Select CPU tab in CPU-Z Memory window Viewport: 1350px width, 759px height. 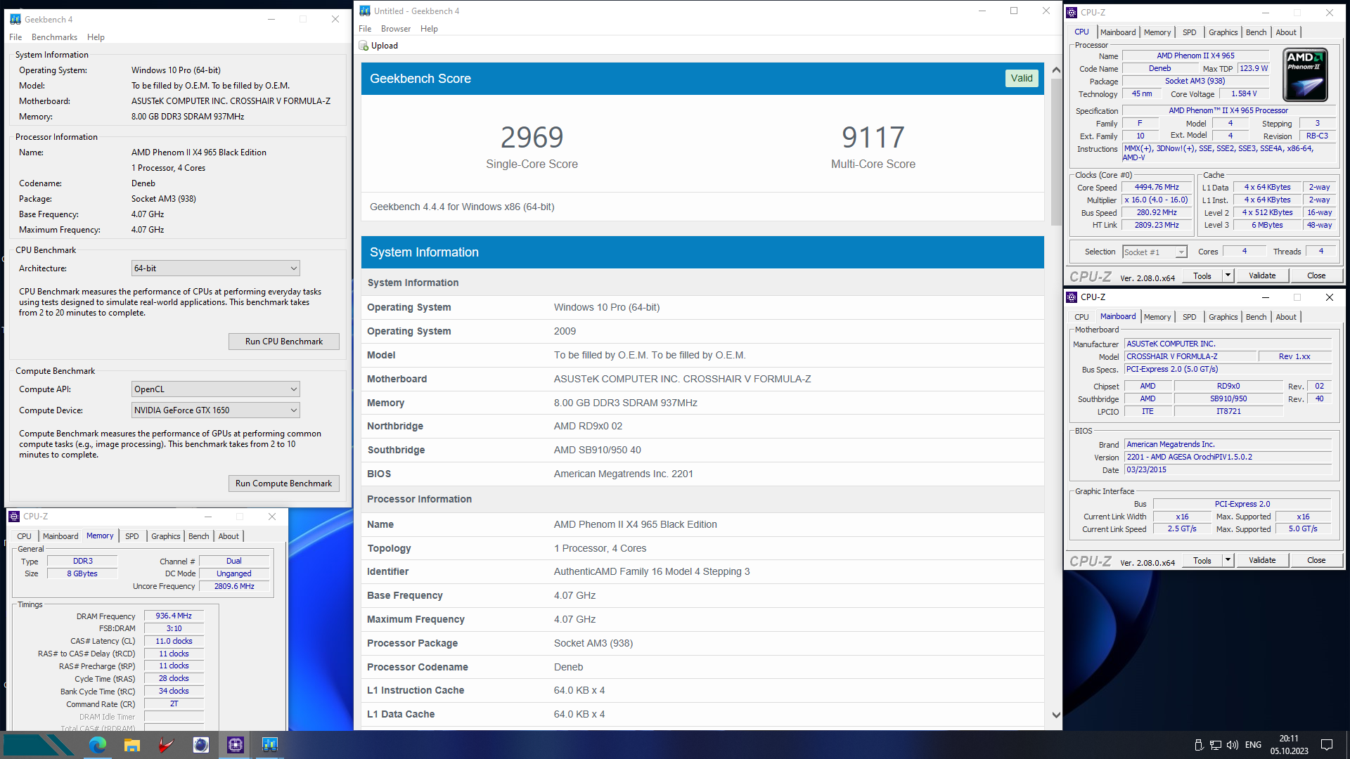[x=24, y=536]
